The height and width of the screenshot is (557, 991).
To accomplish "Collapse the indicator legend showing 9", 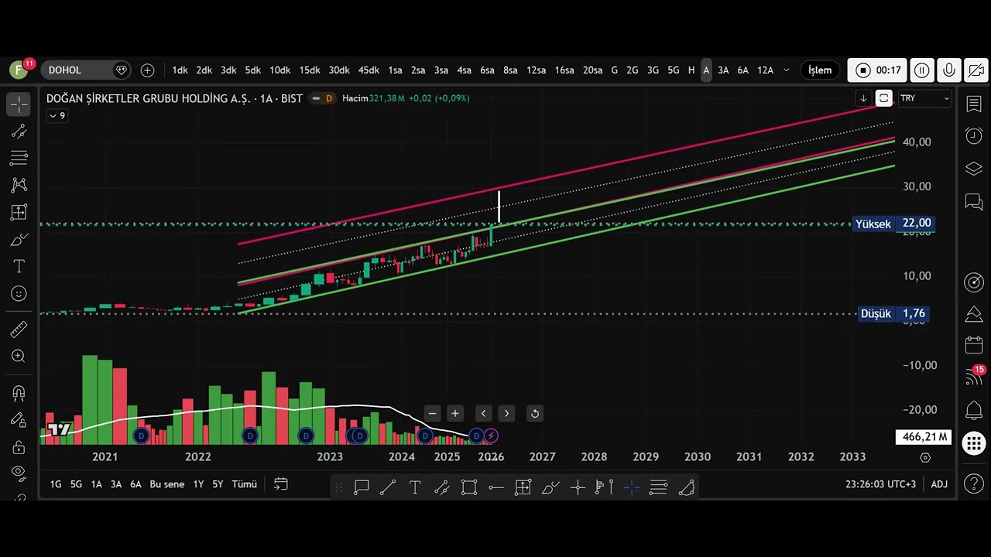I will 57,115.
